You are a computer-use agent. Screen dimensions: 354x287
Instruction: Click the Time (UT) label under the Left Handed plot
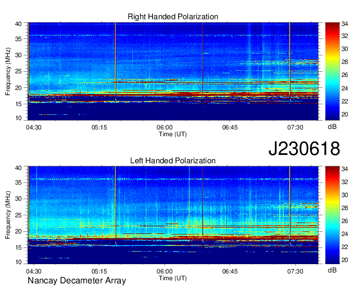(173, 278)
